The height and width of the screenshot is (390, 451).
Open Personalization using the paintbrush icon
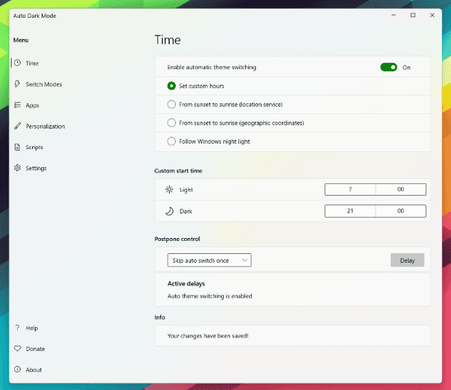pos(17,127)
